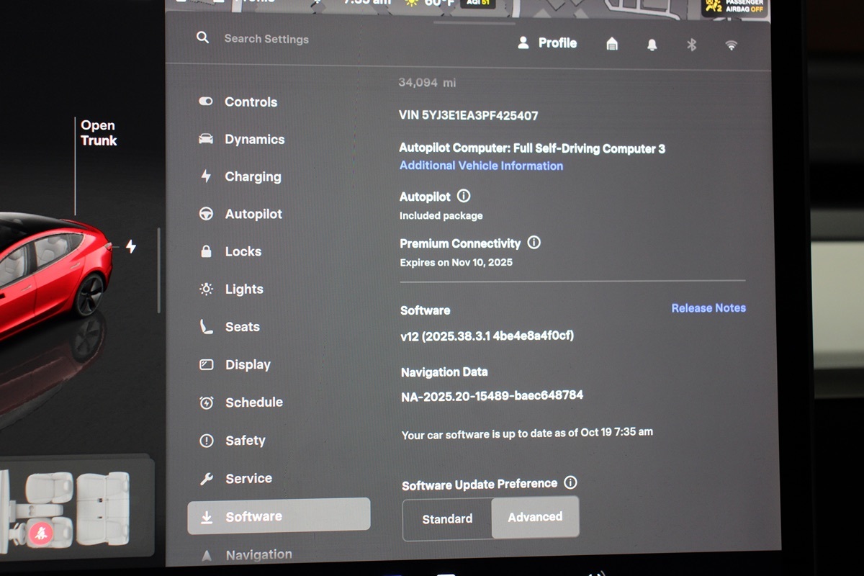Open Software Update Preference info icon
Viewport: 864px width, 576px height.
570,482
